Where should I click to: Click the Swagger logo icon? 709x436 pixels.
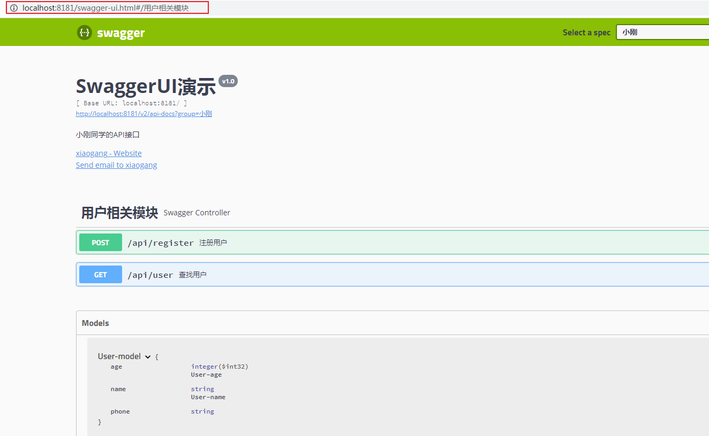[x=84, y=33]
